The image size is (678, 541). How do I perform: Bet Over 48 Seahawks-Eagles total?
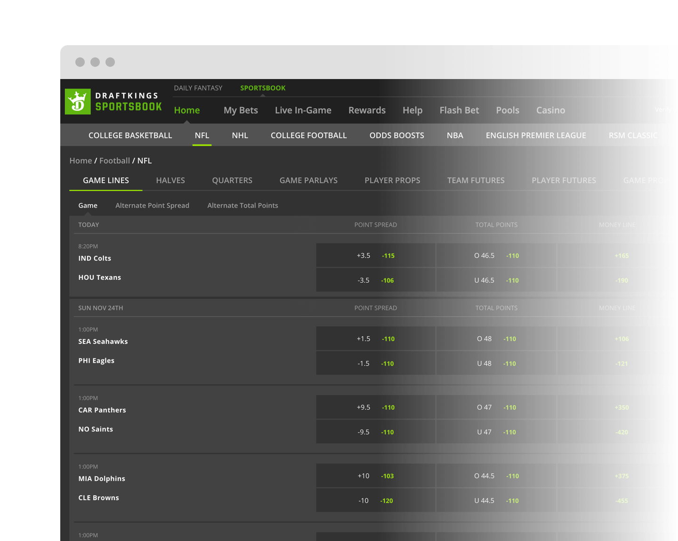point(496,339)
